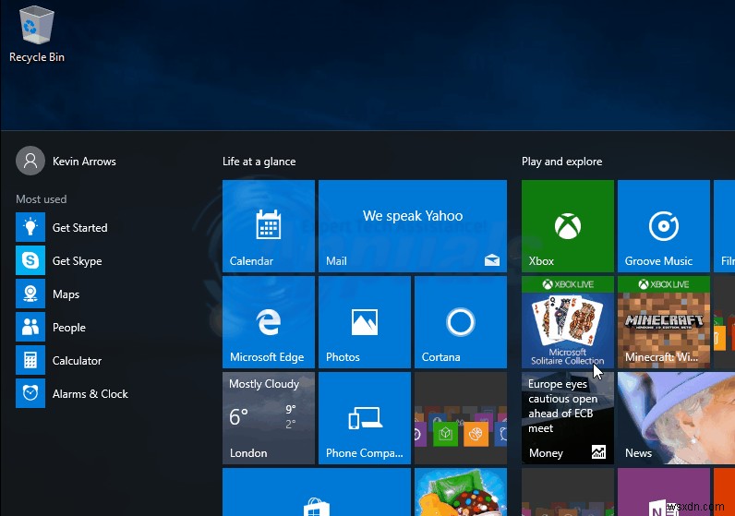Open the London weather tile
735x516 pixels.
269,418
